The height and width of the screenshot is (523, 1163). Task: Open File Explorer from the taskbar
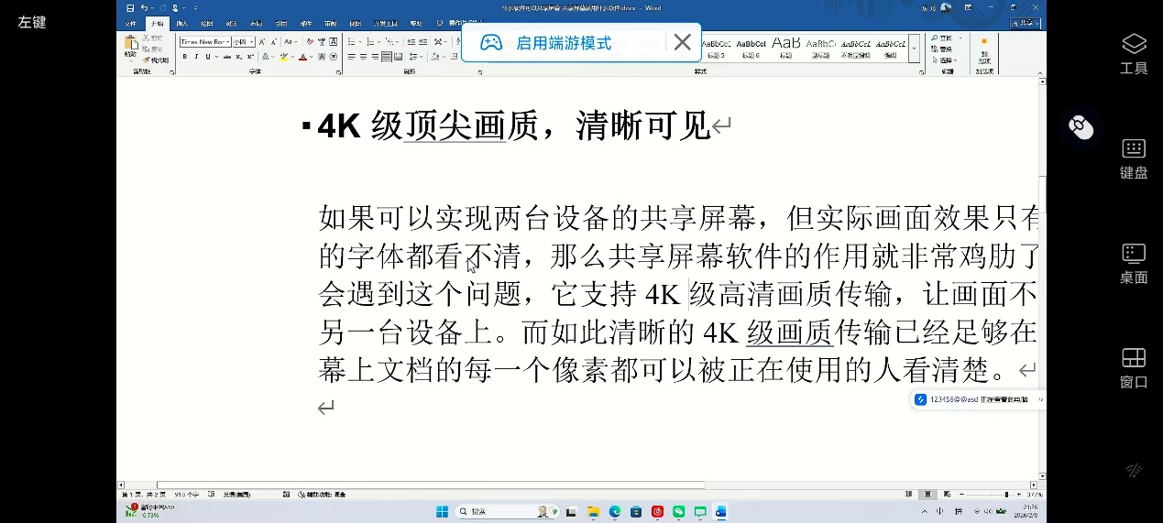(x=593, y=512)
